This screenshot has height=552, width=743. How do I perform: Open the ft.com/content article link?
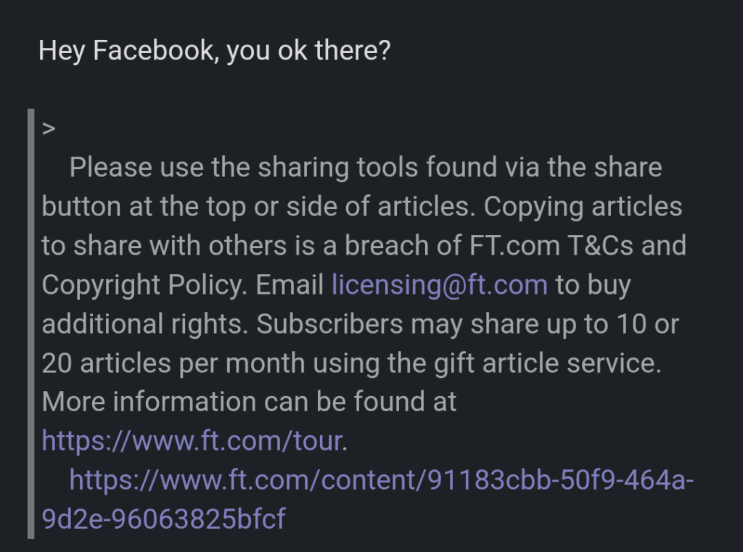coord(382,479)
